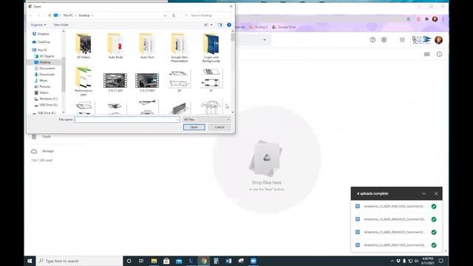The height and width of the screenshot is (266, 473).
Task: Create a New folder
Action: coord(61,24)
